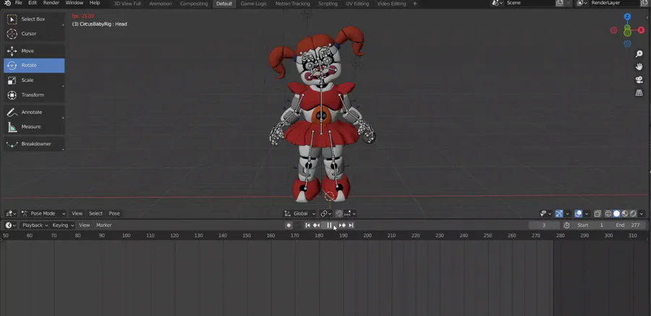Toggle viewport overlays display

[x=578, y=213]
